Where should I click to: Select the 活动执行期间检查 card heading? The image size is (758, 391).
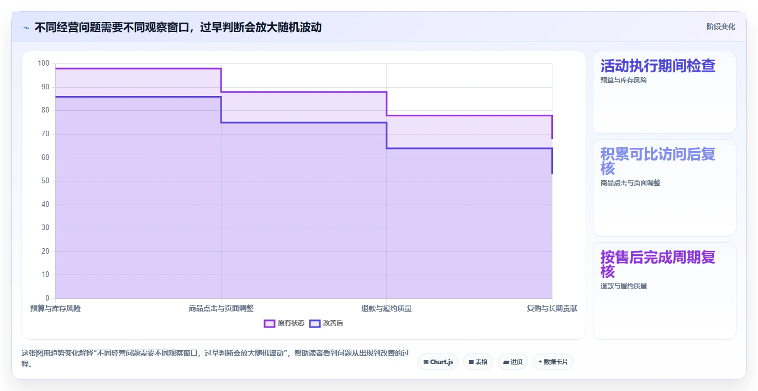[x=657, y=66]
